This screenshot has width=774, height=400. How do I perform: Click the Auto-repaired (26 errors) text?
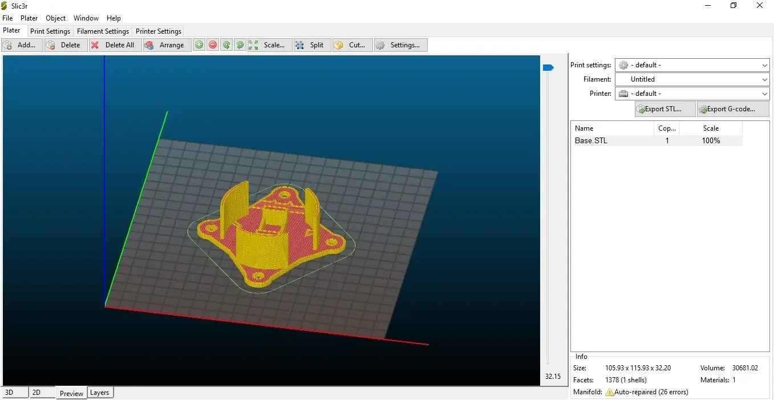[651, 392]
